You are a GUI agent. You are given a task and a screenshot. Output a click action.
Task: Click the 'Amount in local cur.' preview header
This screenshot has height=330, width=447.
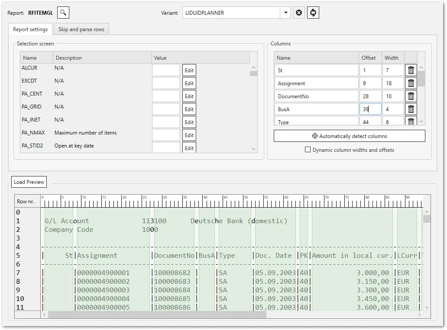(352, 256)
